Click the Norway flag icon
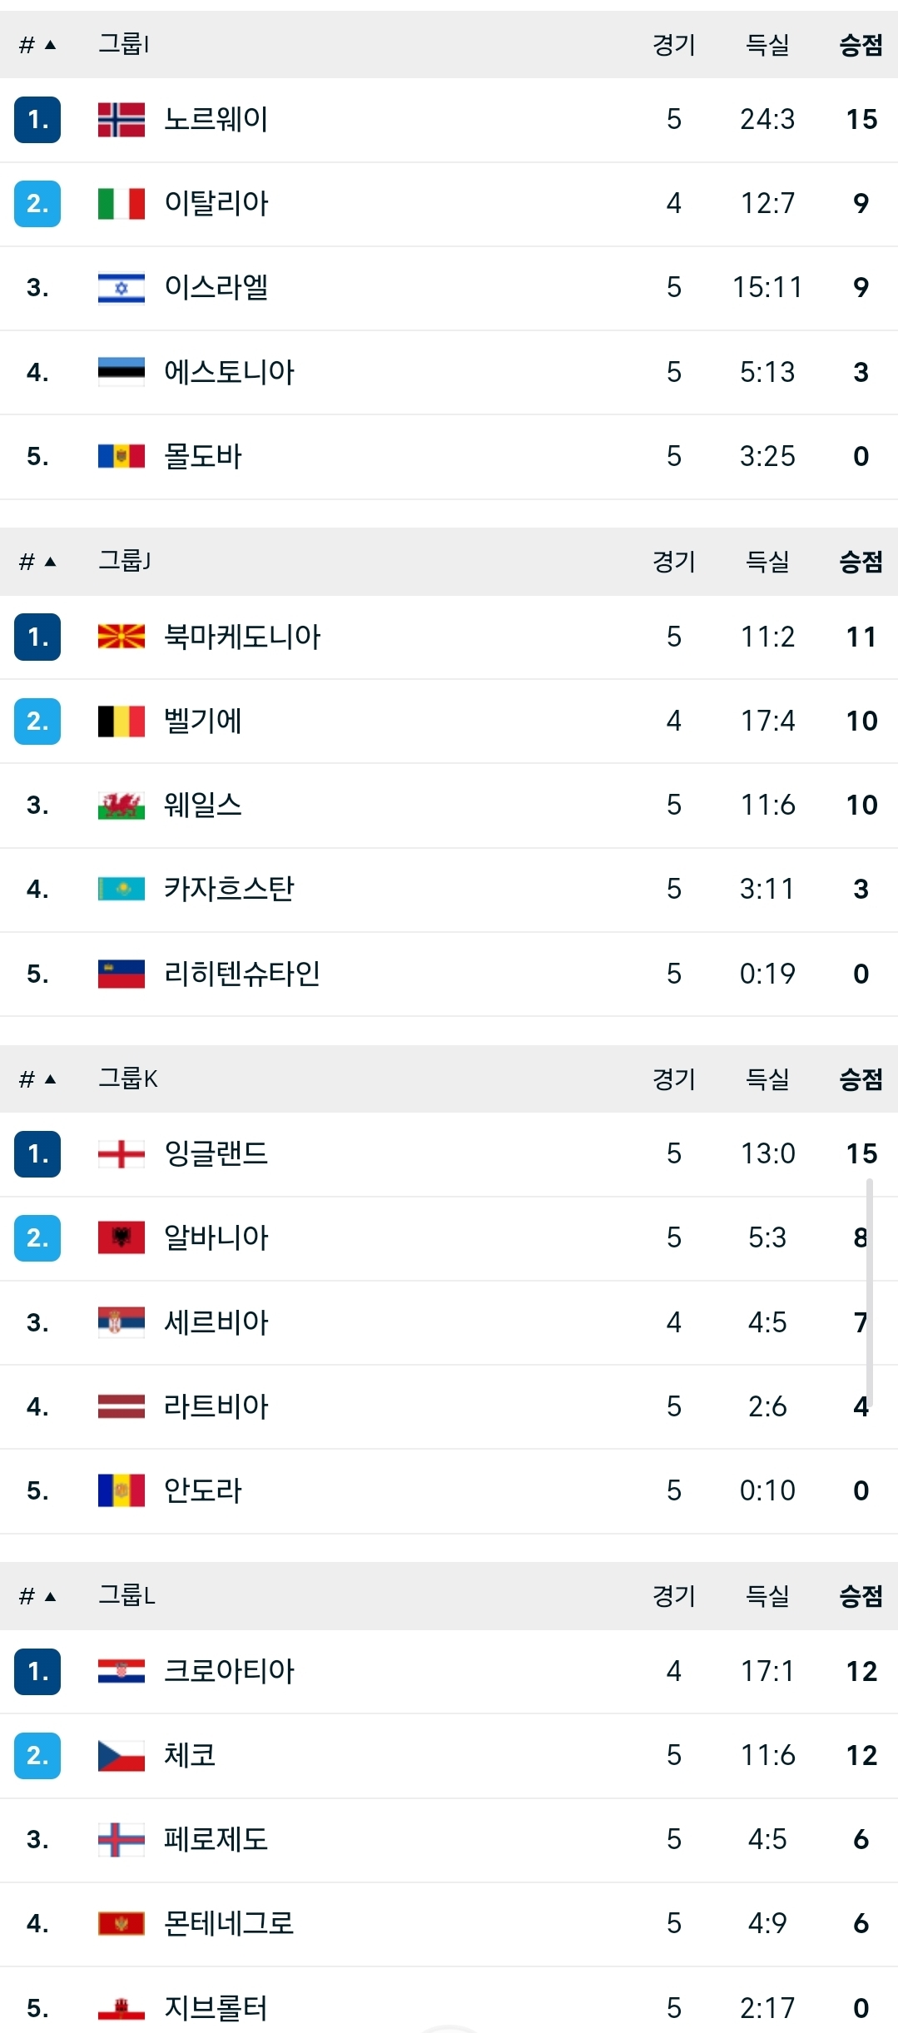 tap(121, 120)
